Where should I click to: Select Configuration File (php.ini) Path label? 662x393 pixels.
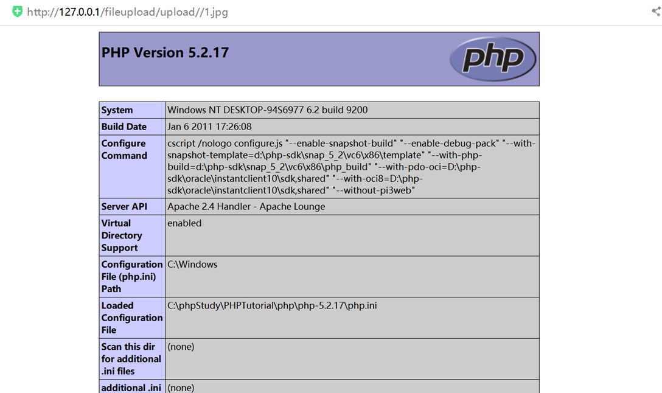(x=132, y=276)
